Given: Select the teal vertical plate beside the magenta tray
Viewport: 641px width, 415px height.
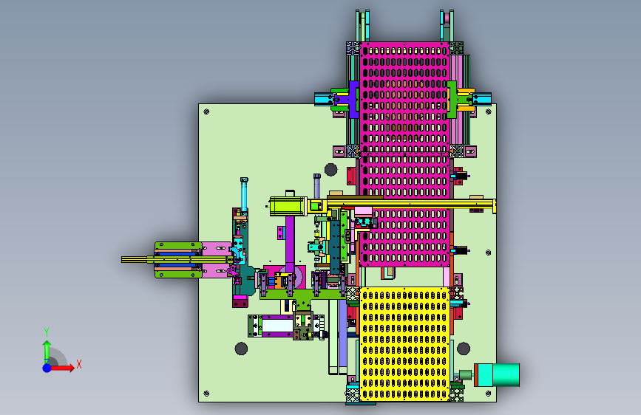Looking at the screenshot, I should (335, 247).
